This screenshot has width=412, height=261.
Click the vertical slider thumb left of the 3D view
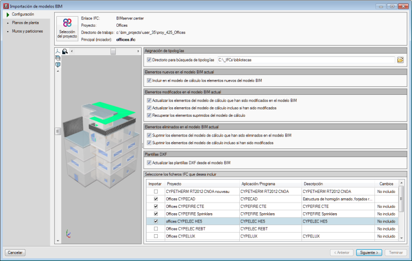(x=58, y=131)
